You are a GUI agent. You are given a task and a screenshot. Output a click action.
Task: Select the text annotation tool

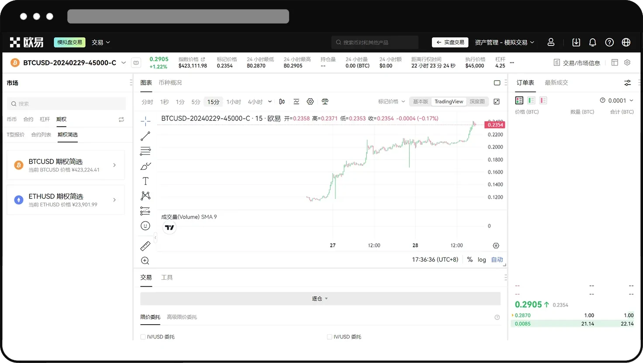click(x=145, y=181)
